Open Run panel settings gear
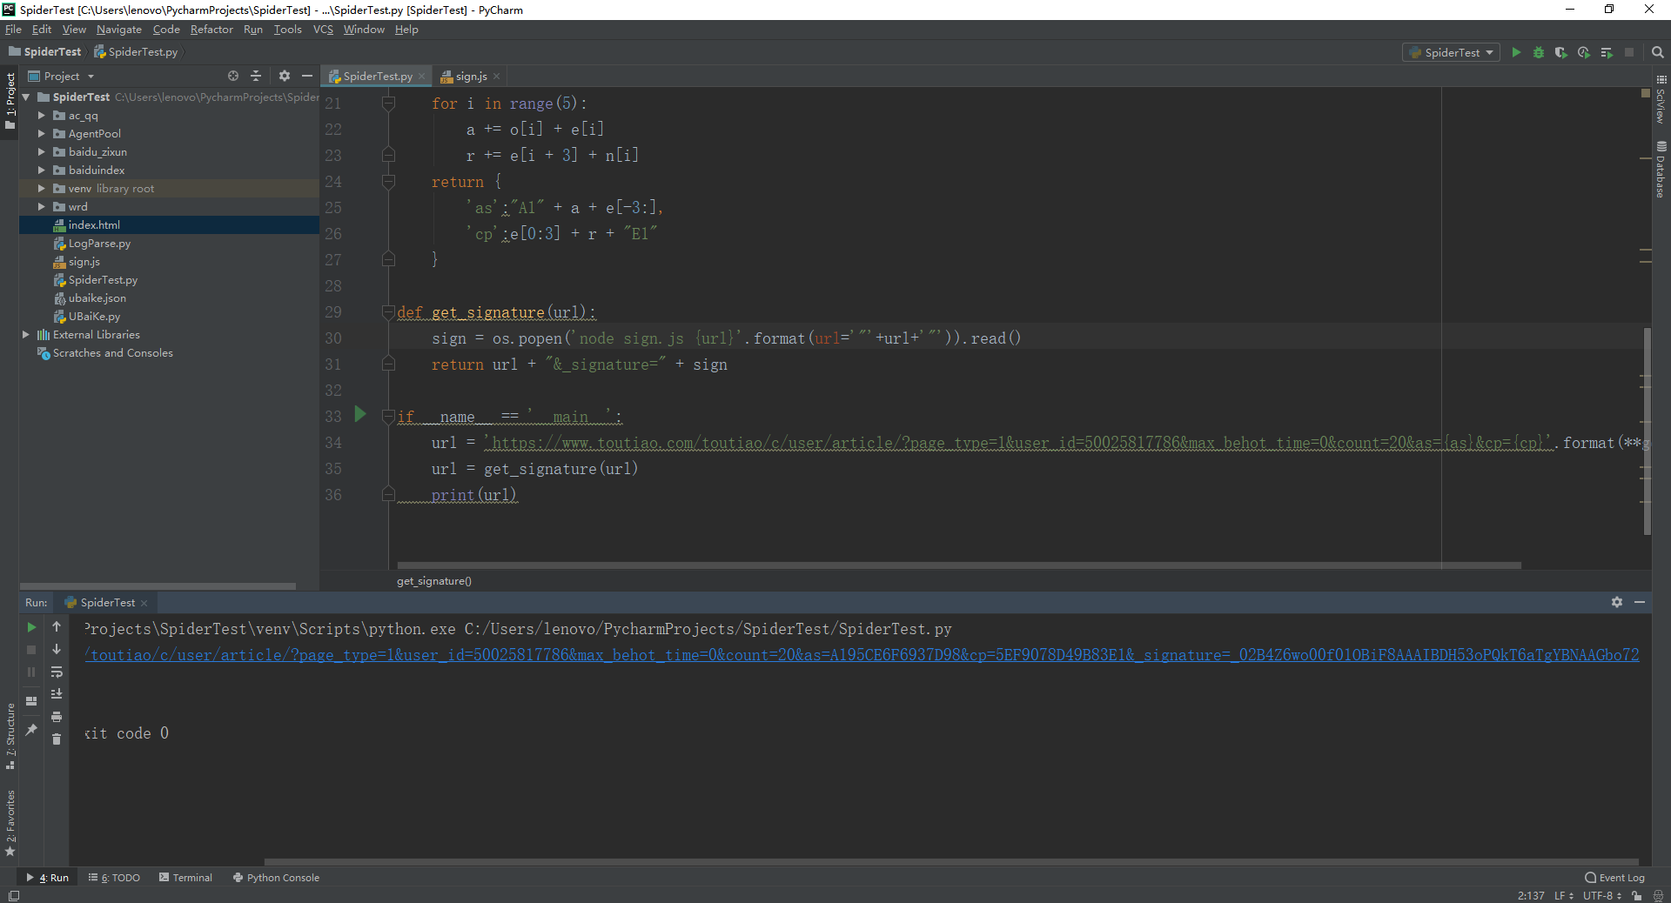 (x=1617, y=602)
